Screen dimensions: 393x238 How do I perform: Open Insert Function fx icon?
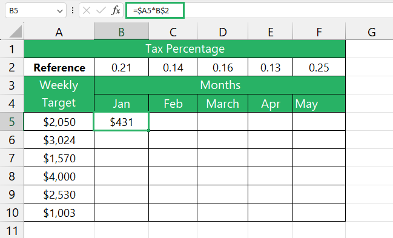click(x=116, y=10)
